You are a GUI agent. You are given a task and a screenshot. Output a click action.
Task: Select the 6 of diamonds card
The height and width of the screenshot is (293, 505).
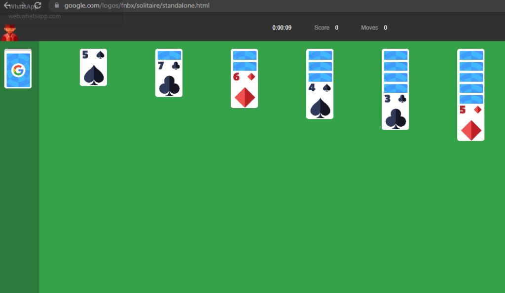tap(245, 89)
